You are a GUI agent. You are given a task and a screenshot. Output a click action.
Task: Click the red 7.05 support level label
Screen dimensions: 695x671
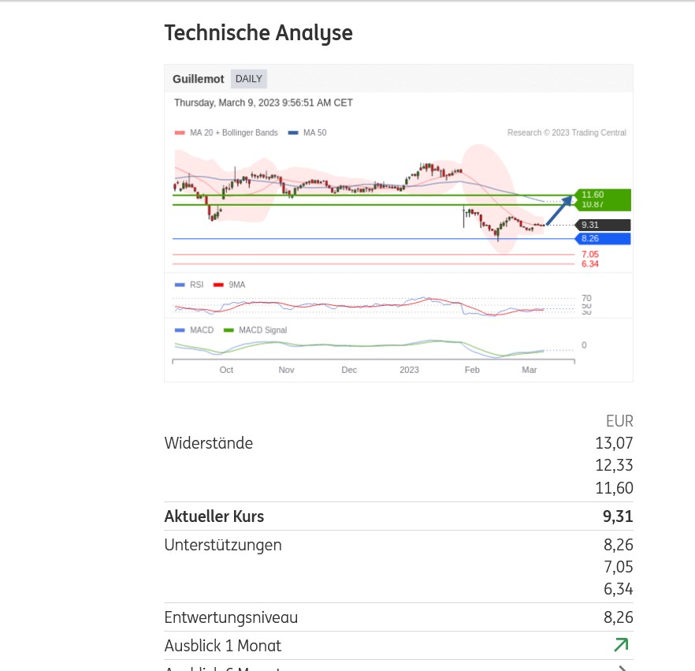pyautogui.click(x=589, y=254)
